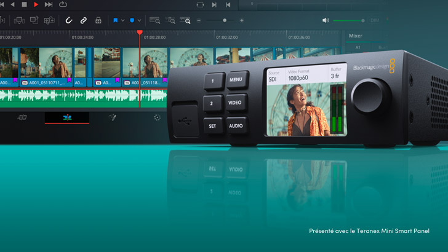Jump to the last frame with the skip-forward button
Viewport: 448px width, 252px height.
tap(49, 4)
